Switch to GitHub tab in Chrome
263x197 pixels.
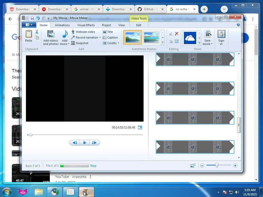[151, 9]
